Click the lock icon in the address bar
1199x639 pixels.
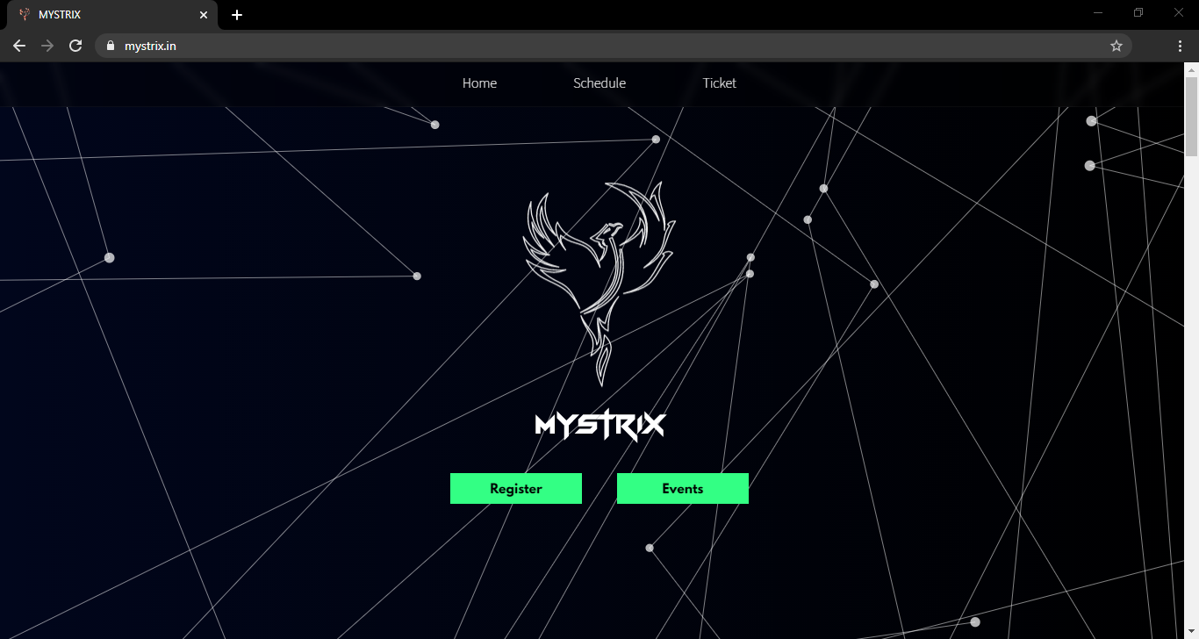tap(110, 46)
